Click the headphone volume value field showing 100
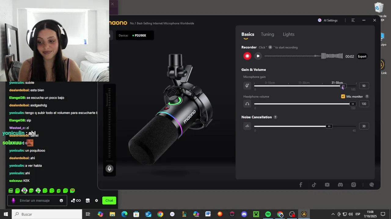391x219 pixels. (364, 104)
